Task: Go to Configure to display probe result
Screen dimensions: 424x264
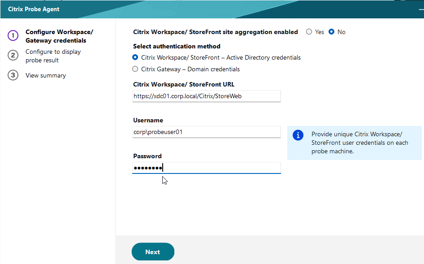Action: [x=53, y=56]
